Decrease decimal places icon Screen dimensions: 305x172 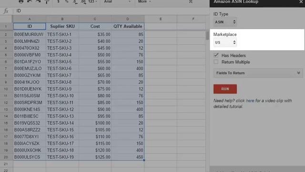(x=75, y=2)
